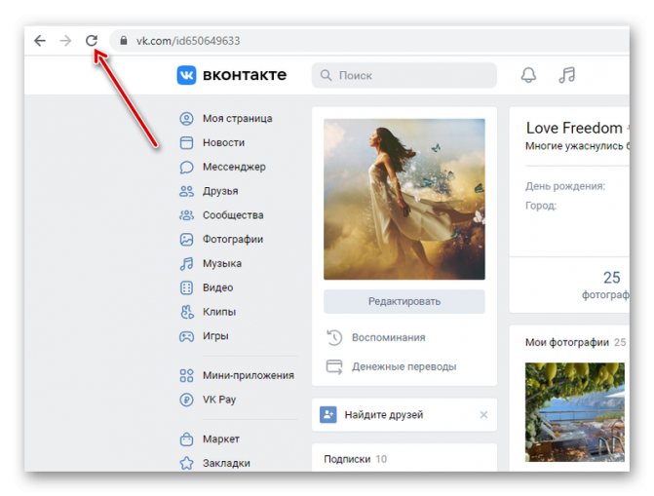
Task: Dismiss the Найдите друзей banner
Action: click(483, 415)
